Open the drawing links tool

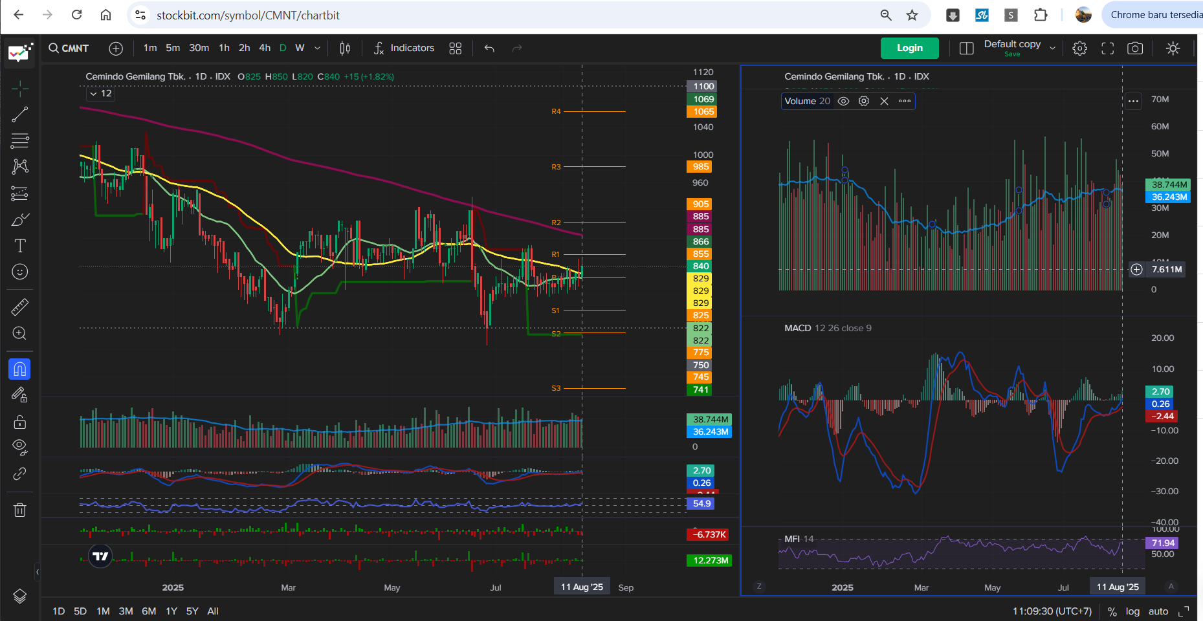[20, 474]
